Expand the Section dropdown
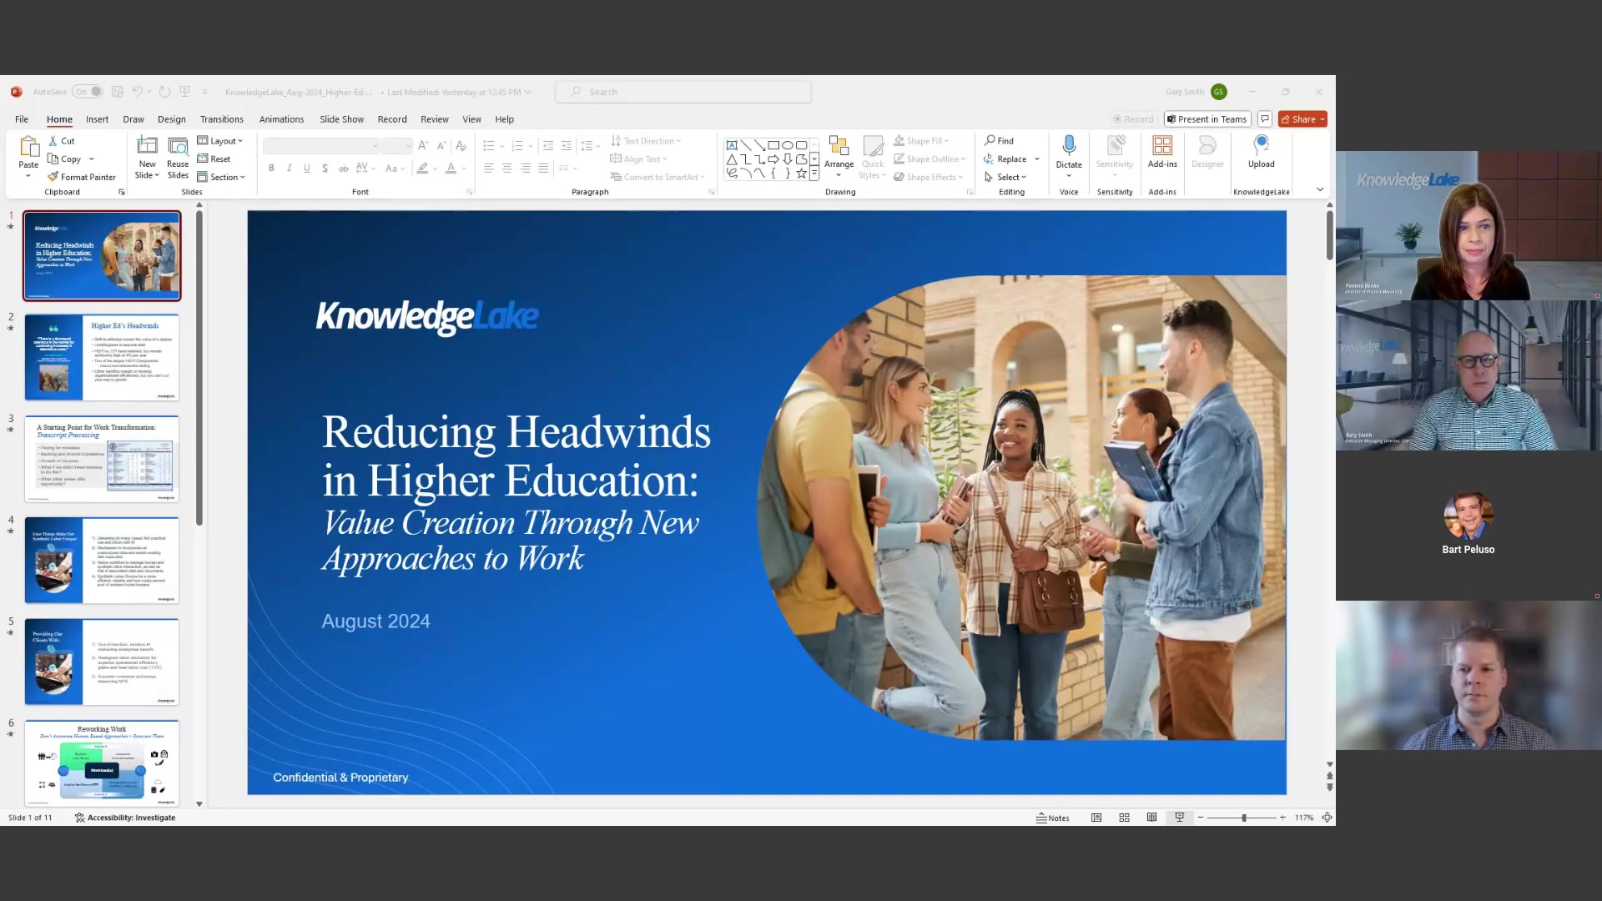Image resolution: width=1602 pixels, height=901 pixels. pos(221,177)
